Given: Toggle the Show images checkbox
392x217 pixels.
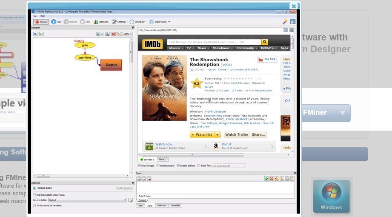Looking at the screenshot, I should (x=139, y=166).
